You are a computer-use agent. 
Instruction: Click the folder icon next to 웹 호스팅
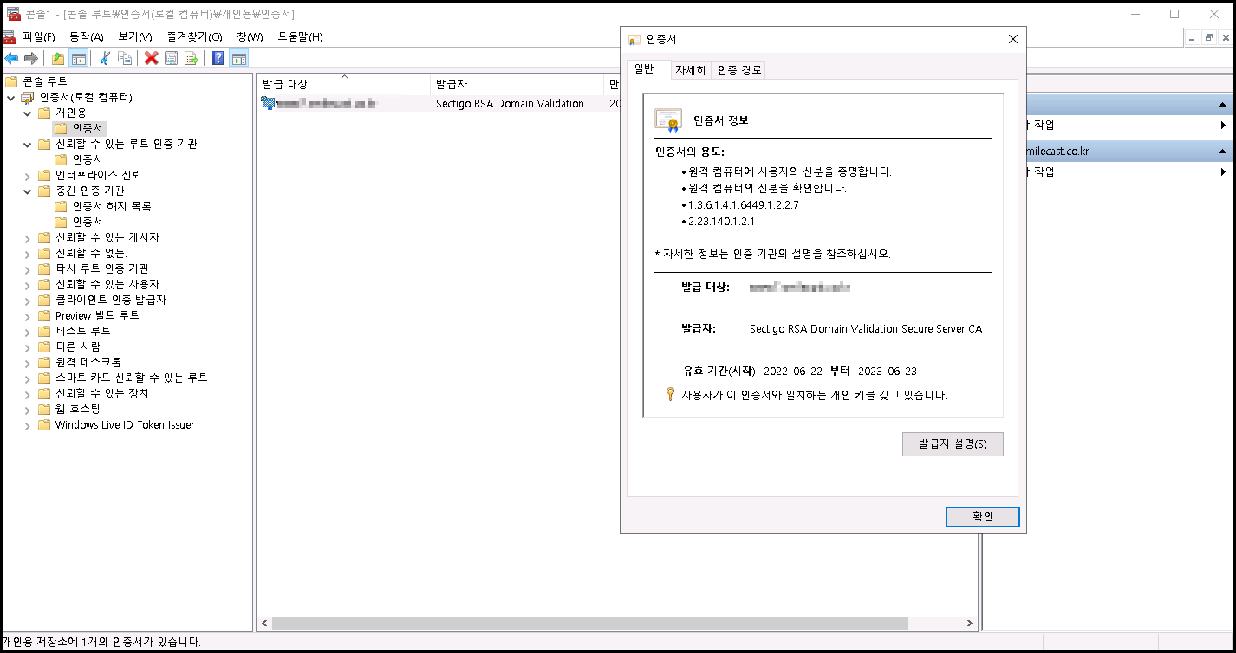coord(45,409)
